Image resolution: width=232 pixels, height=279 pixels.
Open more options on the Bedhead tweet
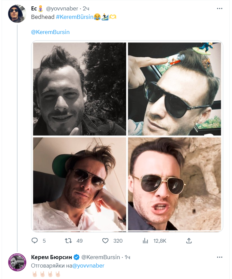pyautogui.click(x=220, y=8)
